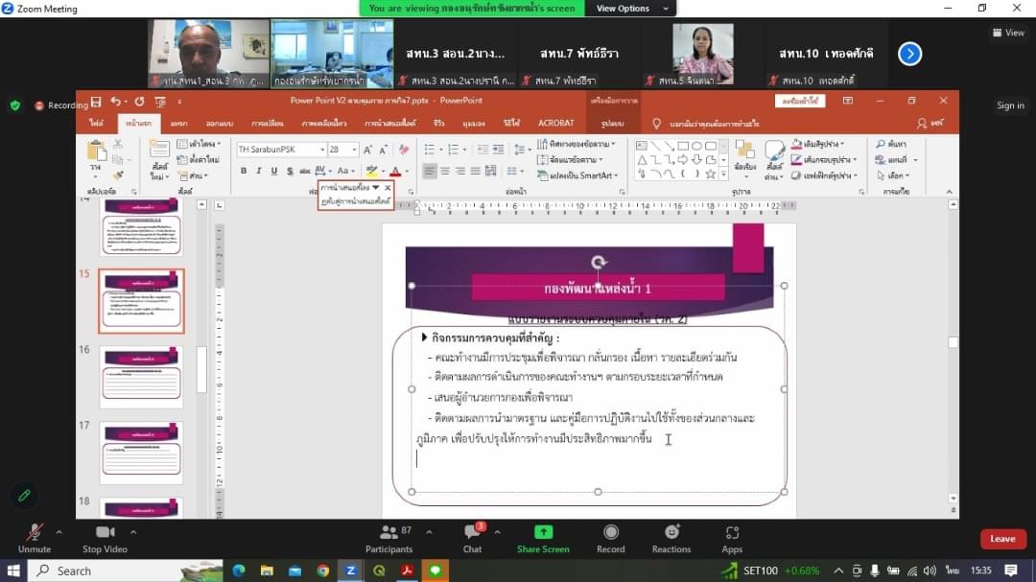Select slide 17 thumbnail

click(141, 453)
